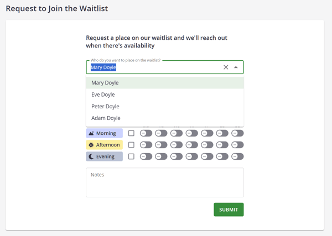Toggle the first Morning day switch
332x236 pixels.
pyautogui.click(x=146, y=133)
